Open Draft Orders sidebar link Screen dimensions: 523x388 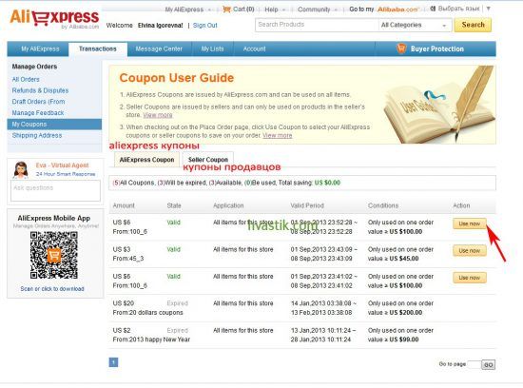(x=38, y=102)
